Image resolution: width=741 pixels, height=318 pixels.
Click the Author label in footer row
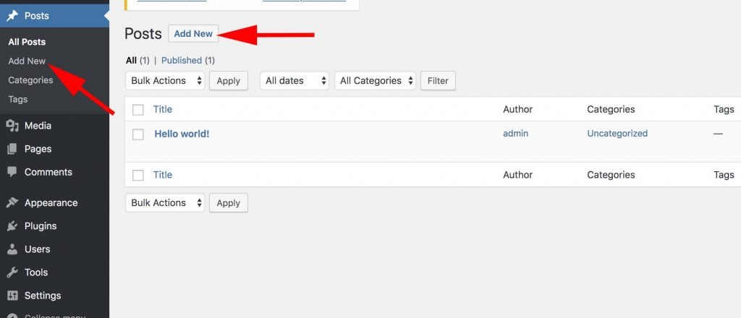[x=517, y=175]
